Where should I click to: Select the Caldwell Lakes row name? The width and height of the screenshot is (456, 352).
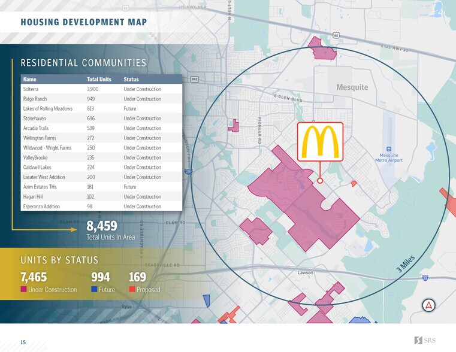coord(37,167)
